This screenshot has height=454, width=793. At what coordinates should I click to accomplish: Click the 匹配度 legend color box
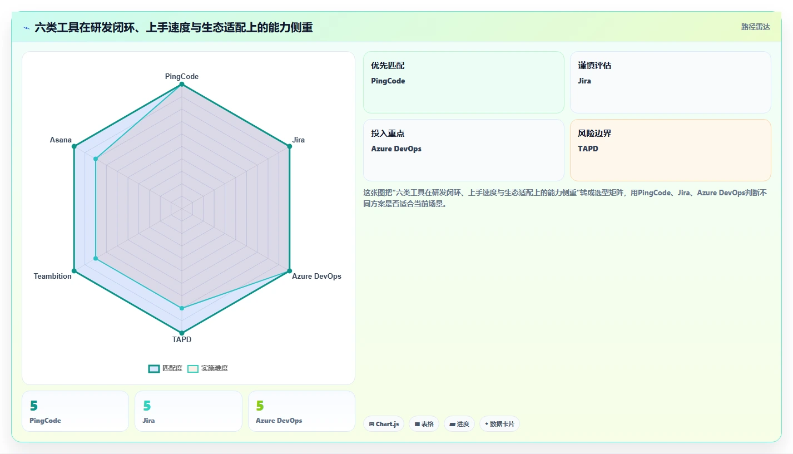tap(154, 368)
